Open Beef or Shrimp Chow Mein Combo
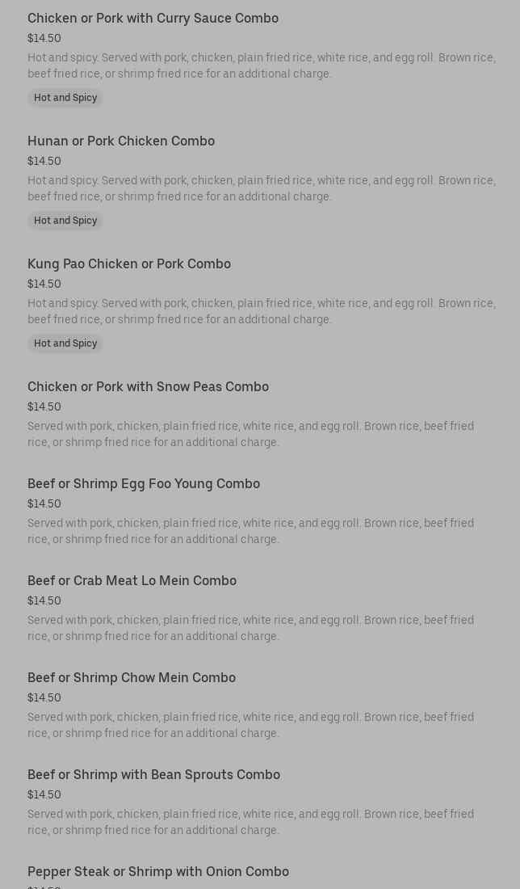520x889 pixels. 132,677
